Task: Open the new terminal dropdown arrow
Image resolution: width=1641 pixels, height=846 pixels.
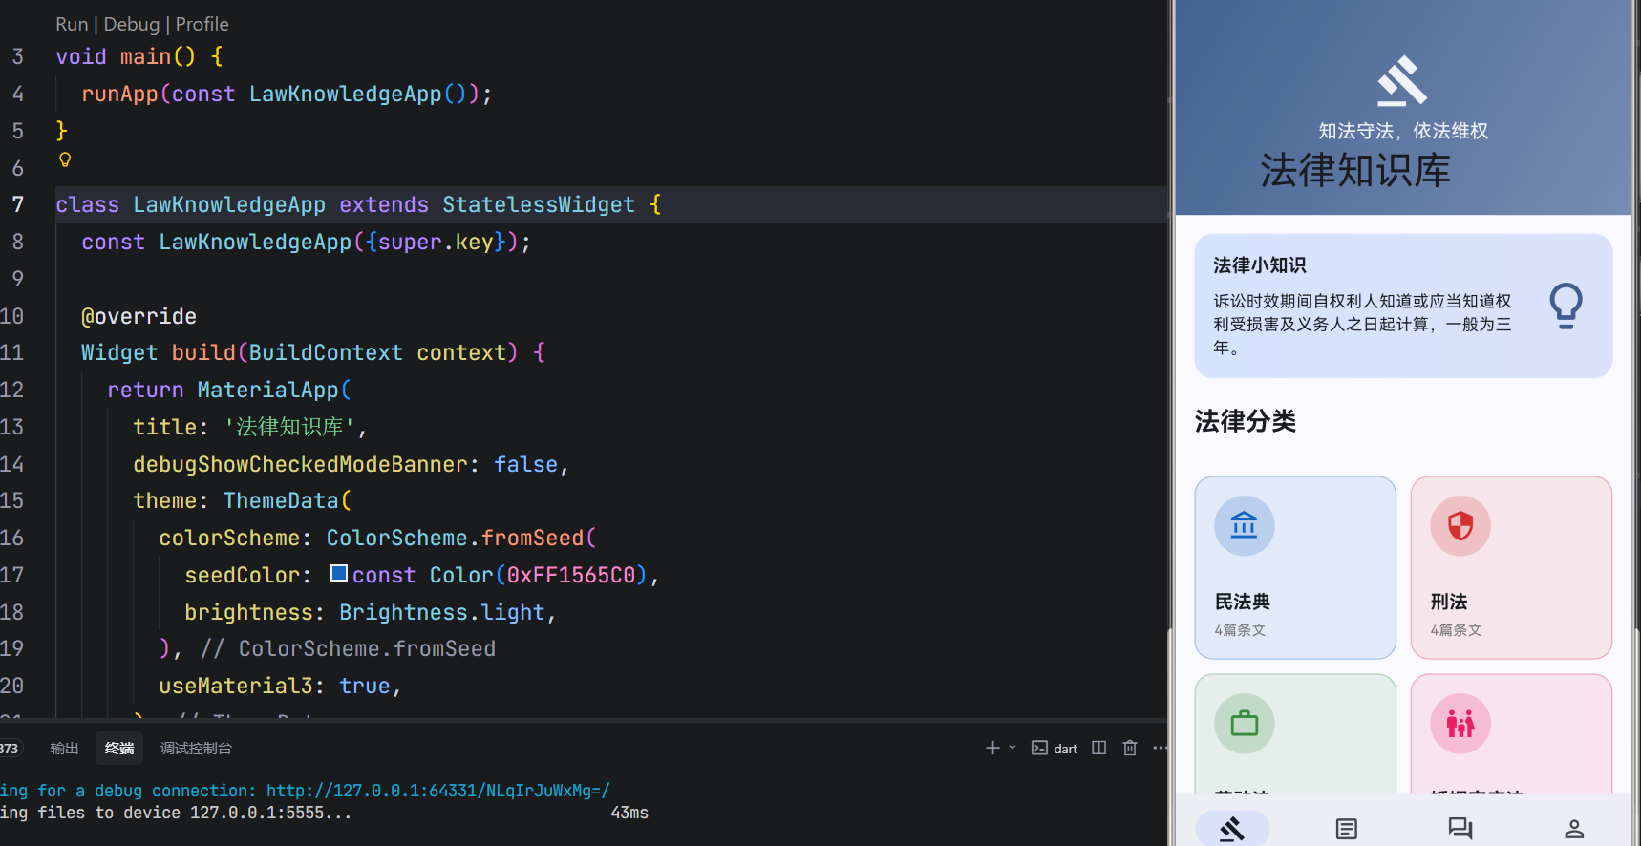Action: point(1012,748)
